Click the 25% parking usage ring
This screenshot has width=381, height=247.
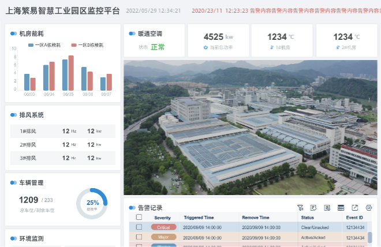coord(92,204)
